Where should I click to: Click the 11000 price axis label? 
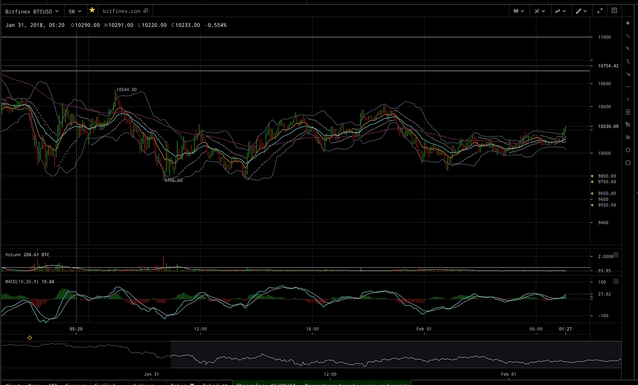pos(604,37)
